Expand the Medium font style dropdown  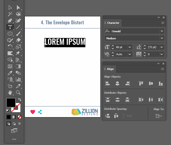pyautogui.click(x=162, y=38)
